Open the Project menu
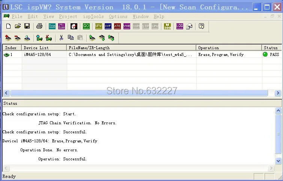Viewport: 283px width, 181px height. (68, 17)
